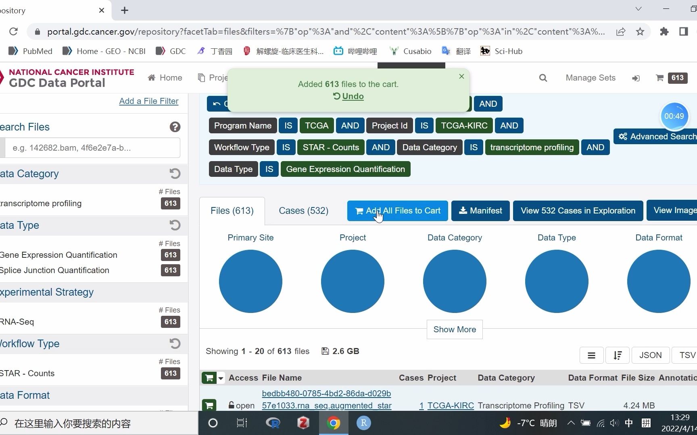The height and width of the screenshot is (435, 697).
Task: Open Zotero from the taskbar
Action: [303, 423]
